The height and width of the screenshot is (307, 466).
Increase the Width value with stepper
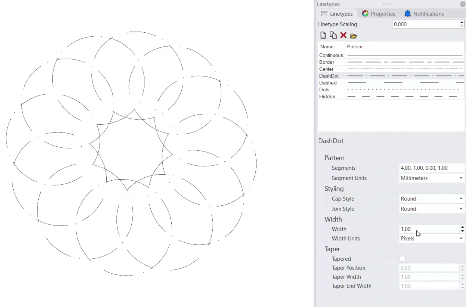pyautogui.click(x=462, y=227)
